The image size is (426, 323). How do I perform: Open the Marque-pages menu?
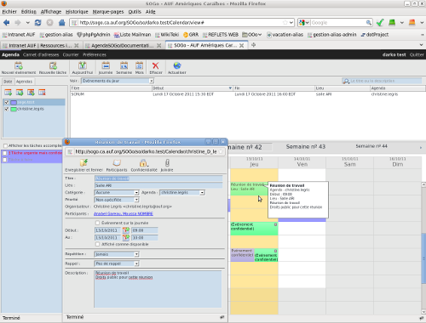coord(108,12)
